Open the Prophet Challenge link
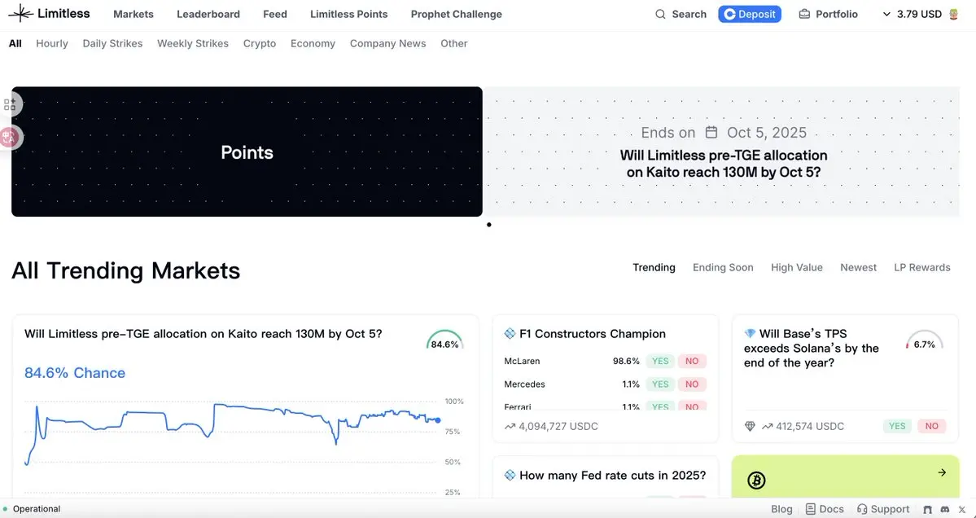Viewport: 976px width, 518px height. [x=456, y=14]
